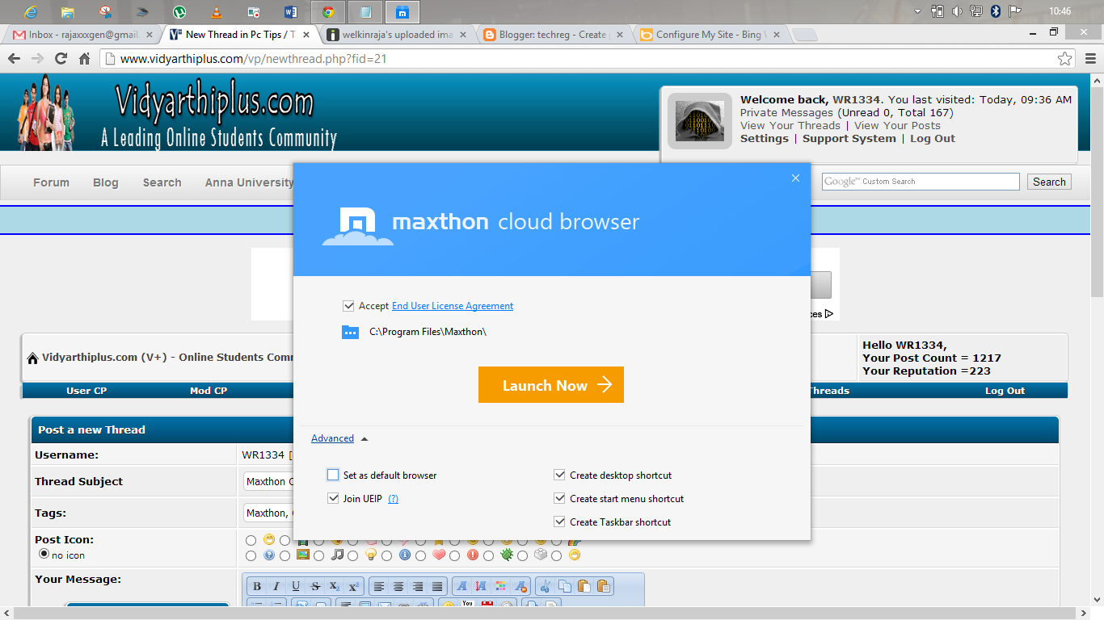Open Search menu item in site navbar
Screen dimensions: 1104x620
click(x=162, y=182)
